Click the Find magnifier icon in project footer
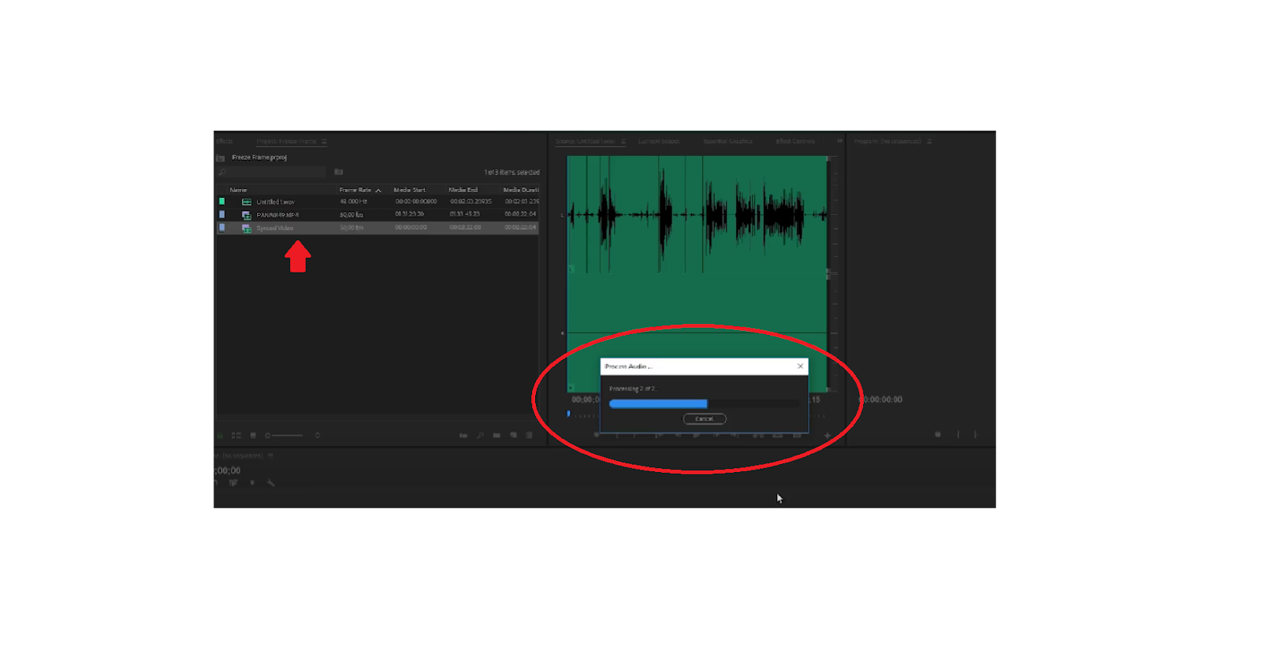Viewport: 1261px width, 669px height. coord(480,435)
